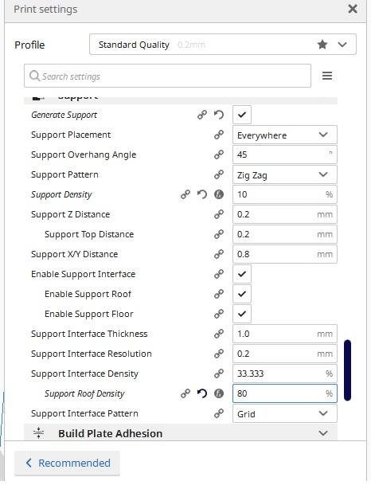Click the link icon beside Support Interface Pattern
Viewport: 371px width, 485px height.
tap(219, 413)
